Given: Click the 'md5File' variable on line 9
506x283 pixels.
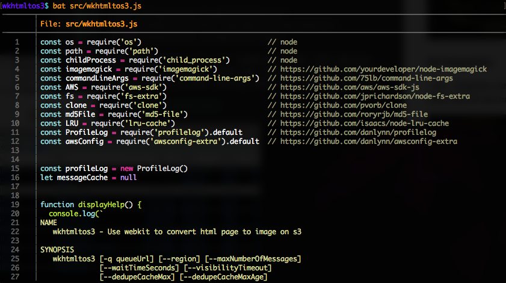Looking at the screenshot, I should (81, 114).
